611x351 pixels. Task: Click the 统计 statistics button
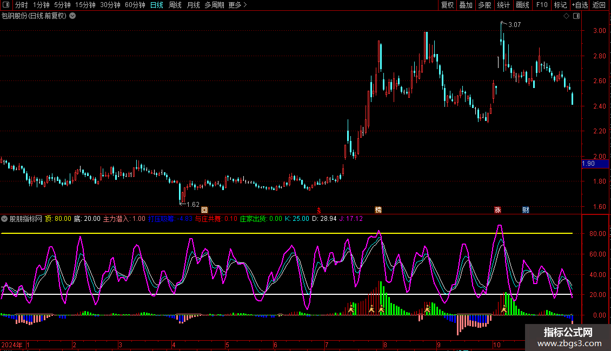coord(503,5)
